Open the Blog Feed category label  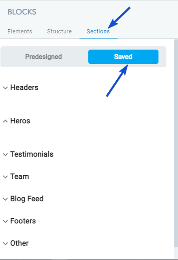click(x=27, y=199)
